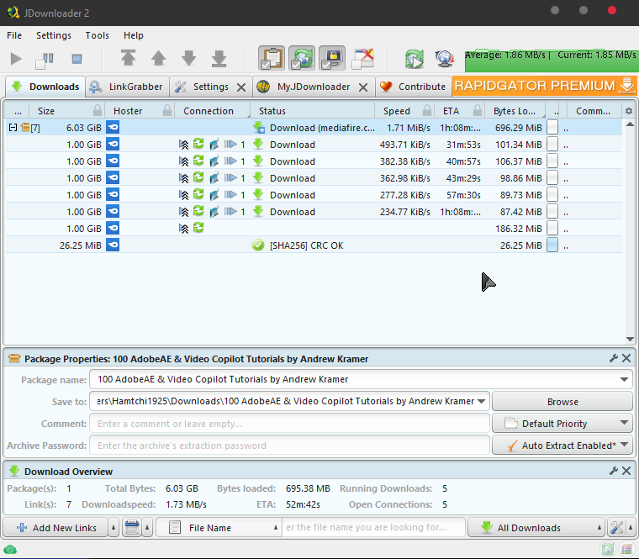Open the All Downloads view dropdown
The image size is (639, 559).
point(536,528)
